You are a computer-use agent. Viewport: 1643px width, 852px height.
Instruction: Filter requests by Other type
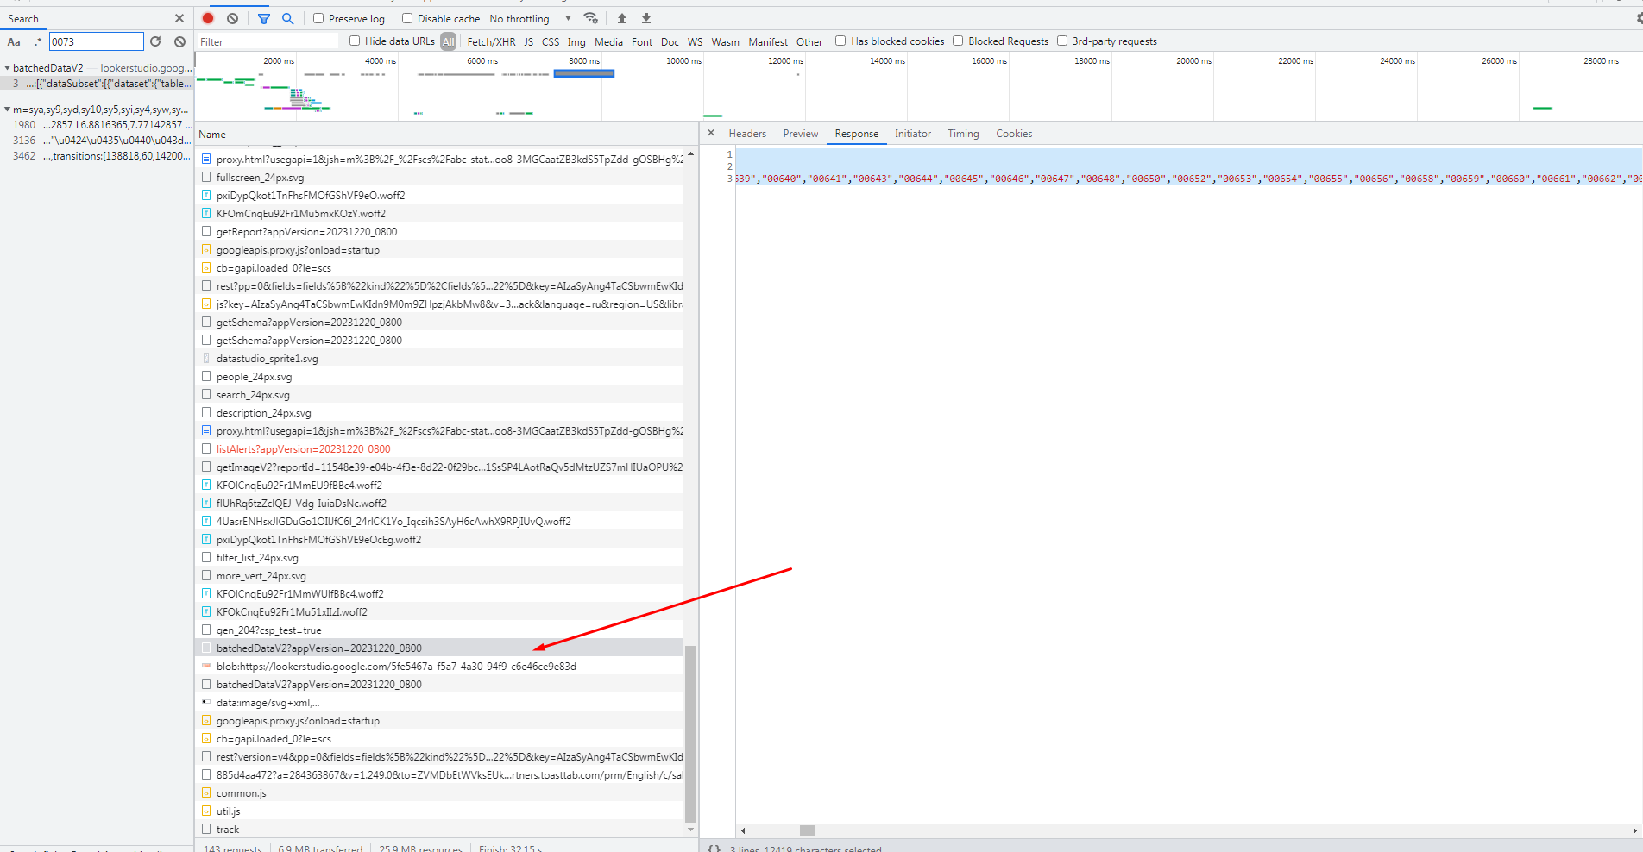click(809, 41)
